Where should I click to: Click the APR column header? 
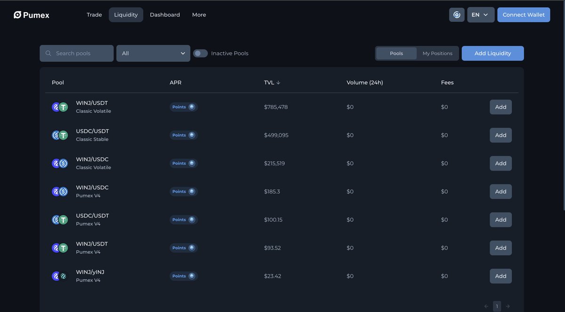pyautogui.click(x=176, y=83)
